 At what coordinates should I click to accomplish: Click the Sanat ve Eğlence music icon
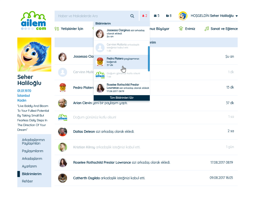207,29
